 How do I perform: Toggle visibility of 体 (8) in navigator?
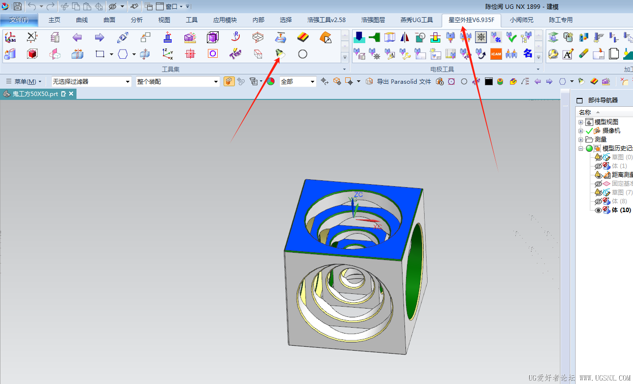tap(598, 201)
